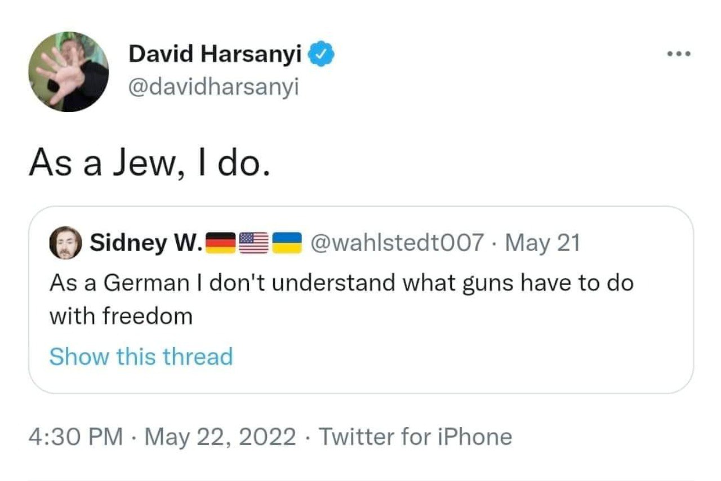Click the blue verified badge
Viewport: 721px width, 481px height.
[x=324, y=55]
